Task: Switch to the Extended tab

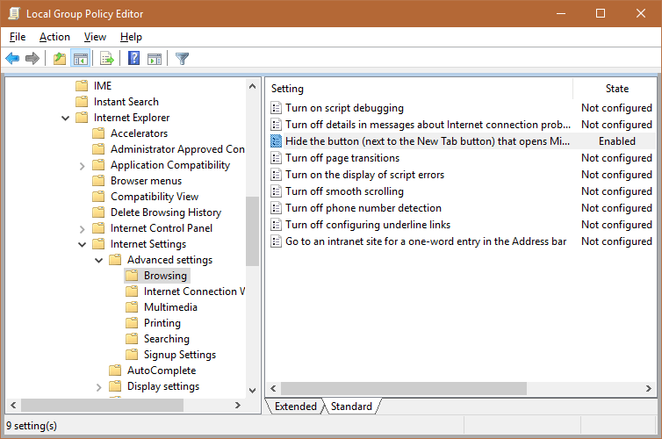Action: 295,407
